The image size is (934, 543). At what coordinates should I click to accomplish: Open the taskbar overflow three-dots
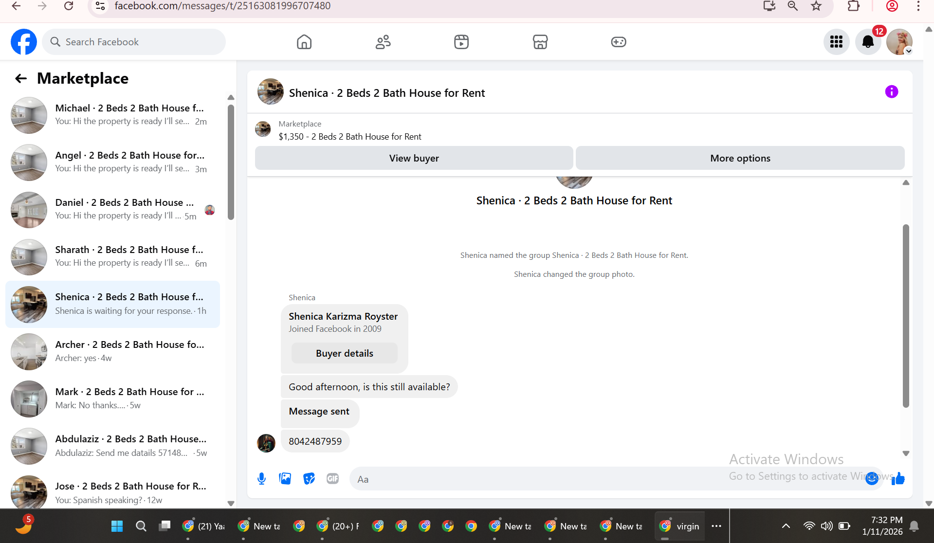tap(716, 526)
